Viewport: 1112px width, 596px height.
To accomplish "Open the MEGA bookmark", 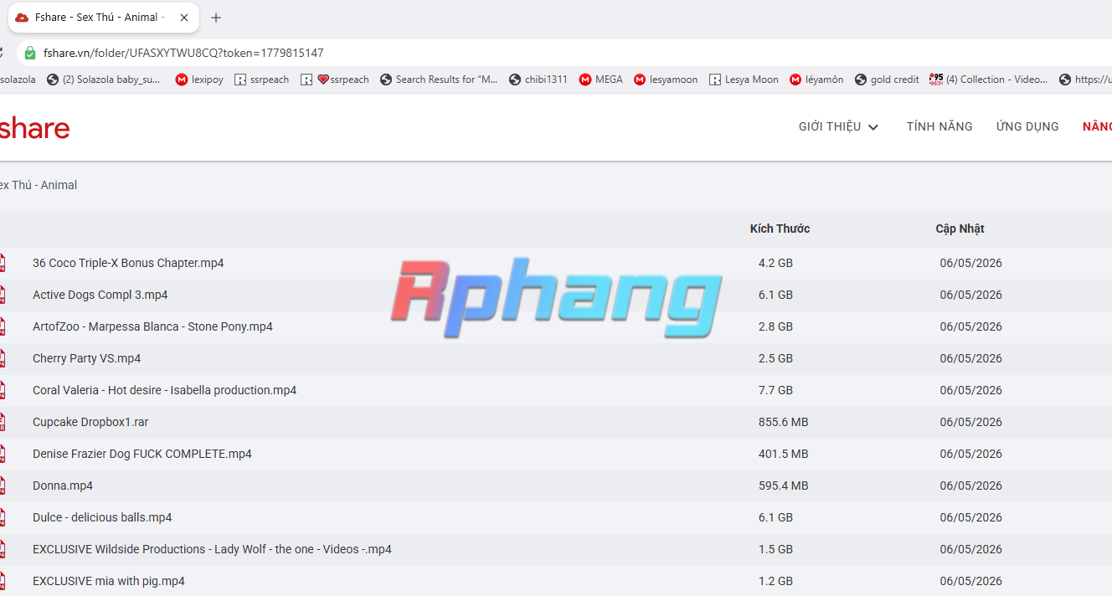I will 601,80.
